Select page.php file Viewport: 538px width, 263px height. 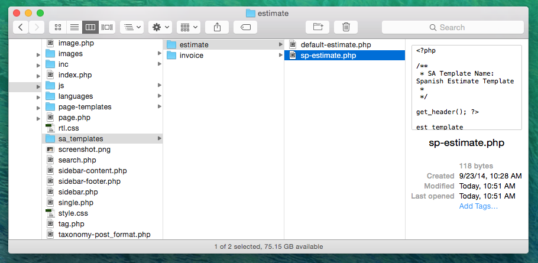coord(102,117)
